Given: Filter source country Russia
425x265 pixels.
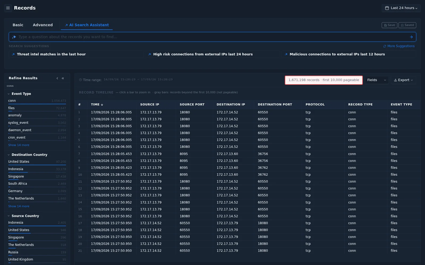Looking at the screenshot, I should tap(37, 253).
